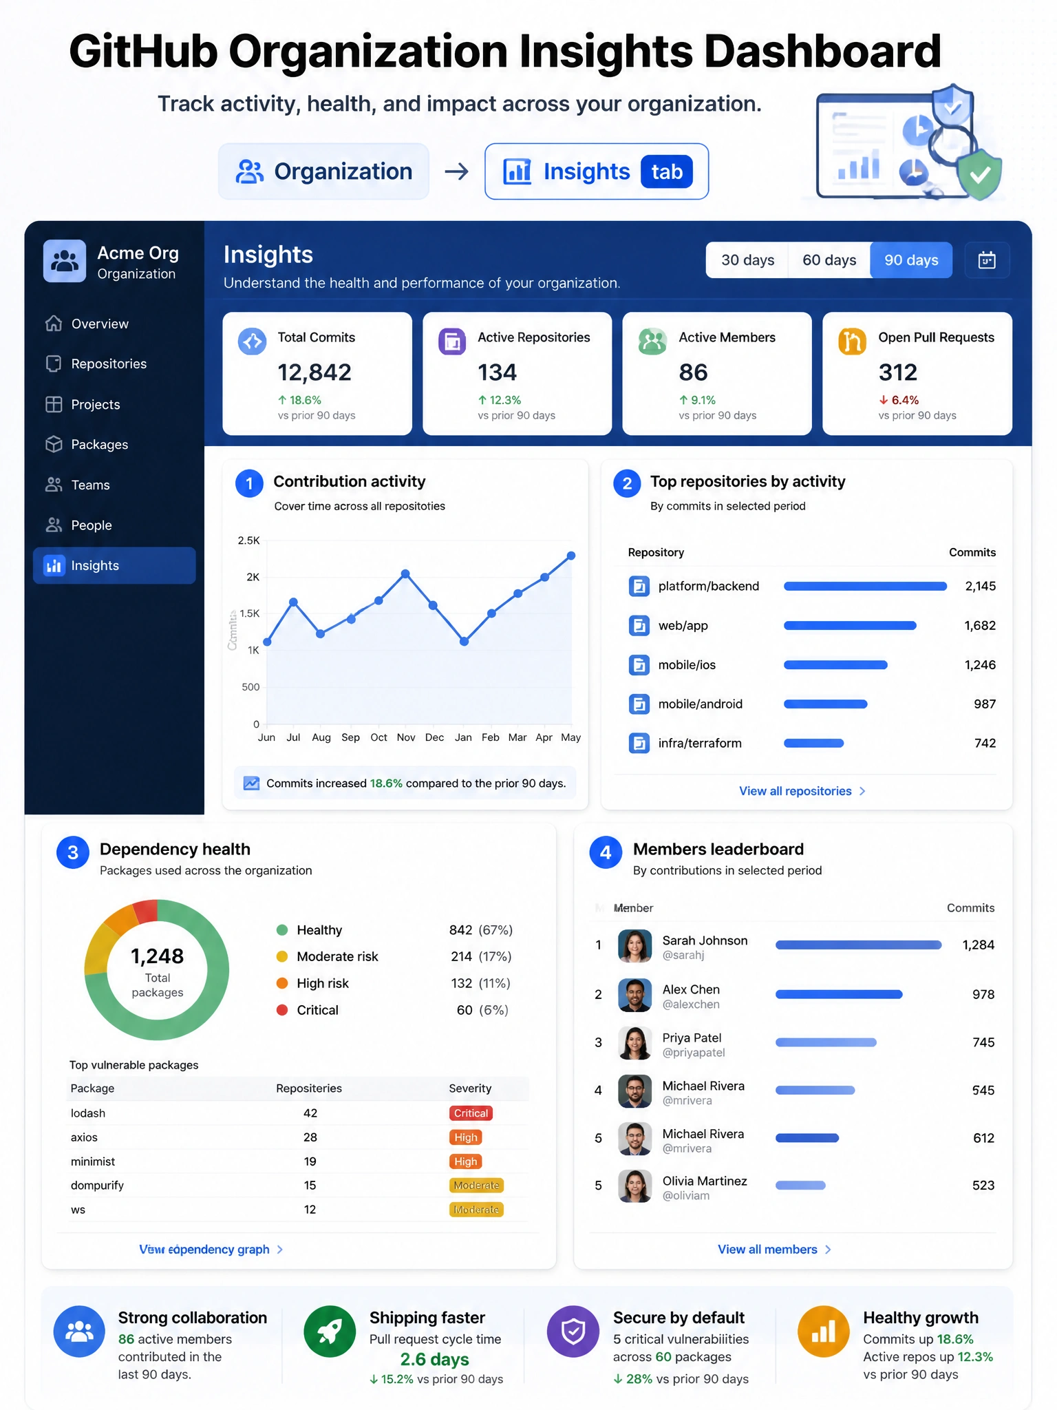Click the High risk orange legend dot
Screen dimensions: 1057x1410
tap(281, 983)
